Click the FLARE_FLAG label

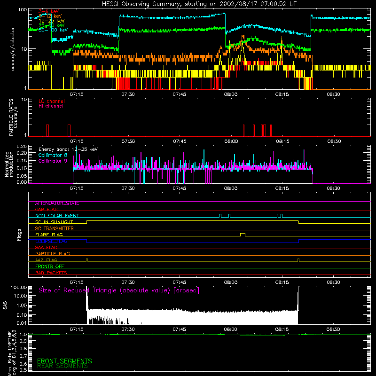[x=49, y=235]
